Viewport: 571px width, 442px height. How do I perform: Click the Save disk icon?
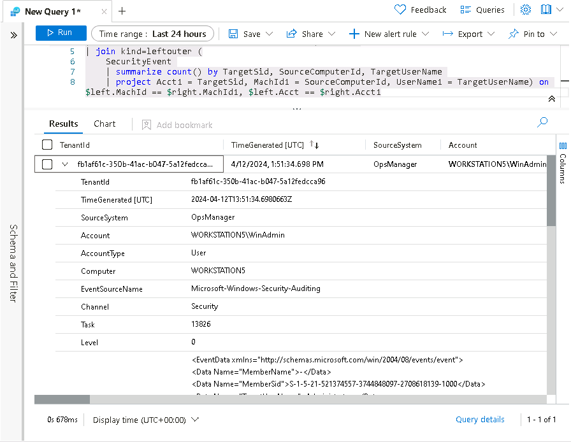[x=233, y=34]
